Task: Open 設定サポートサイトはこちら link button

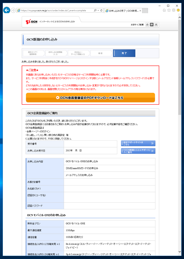Action: pyautogui.click(x=138, y=143)
